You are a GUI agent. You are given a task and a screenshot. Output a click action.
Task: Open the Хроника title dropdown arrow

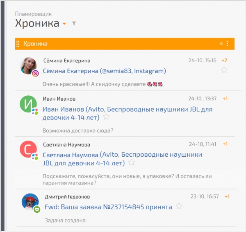[x=64, y=24]
